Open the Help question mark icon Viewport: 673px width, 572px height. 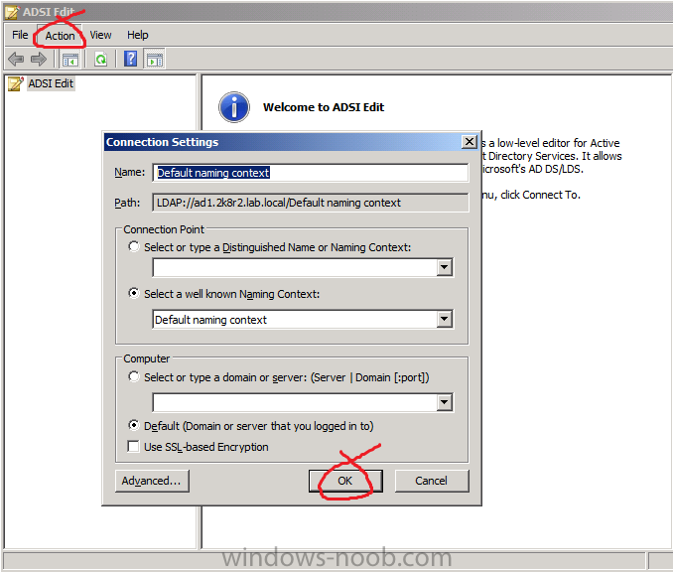tap(130, 59)
